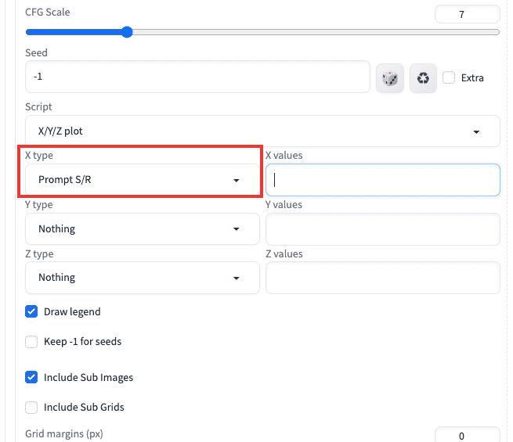Image resolution: width=513 pixels, height=442 pixels.
Task: Uncheck Include Sub Images
Action: click(32, 377)
